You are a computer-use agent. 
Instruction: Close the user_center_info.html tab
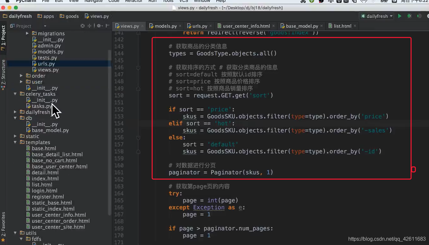click(274, 26)
